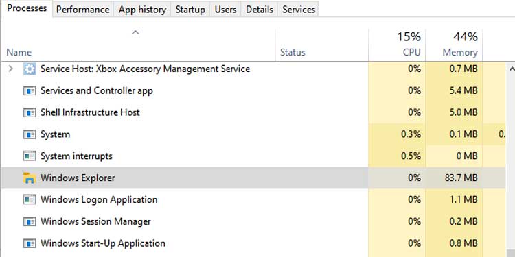Open the Users tab
515x257 pixels.
click(x=225, y=10)
